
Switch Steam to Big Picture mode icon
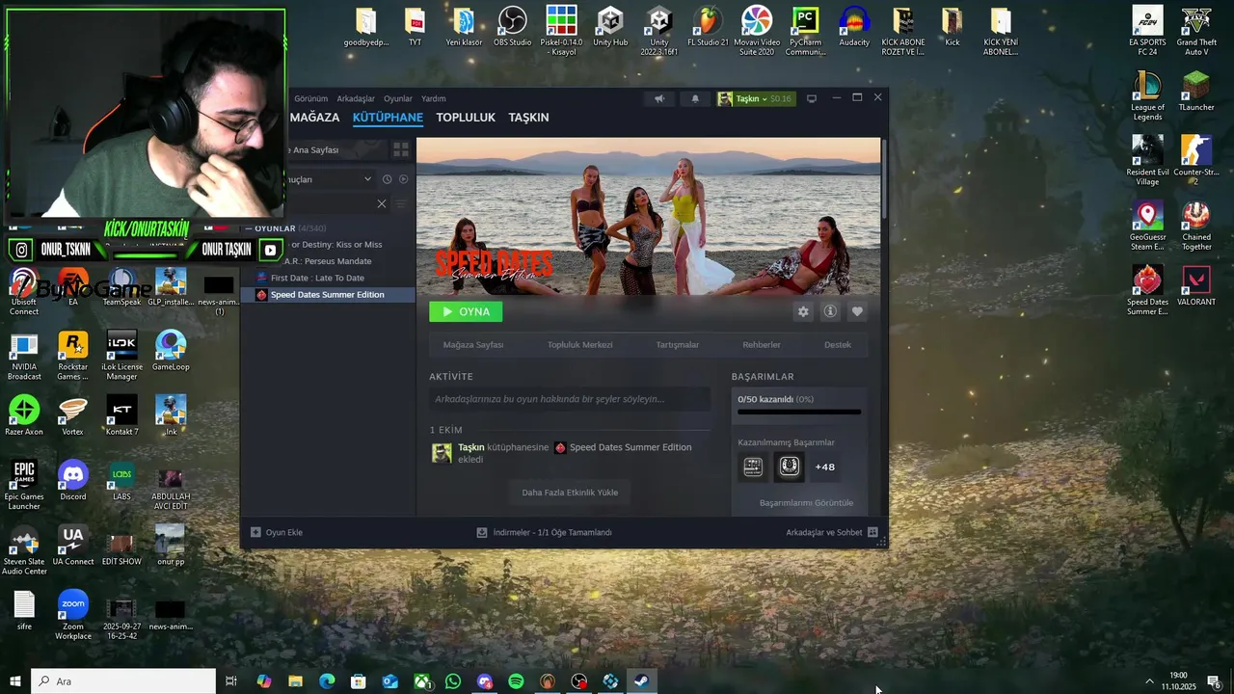(812, 98)
